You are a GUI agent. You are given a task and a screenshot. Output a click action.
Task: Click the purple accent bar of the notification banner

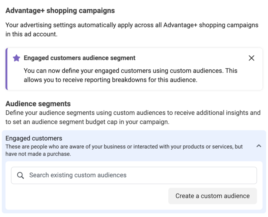click(x=7, y=69)
